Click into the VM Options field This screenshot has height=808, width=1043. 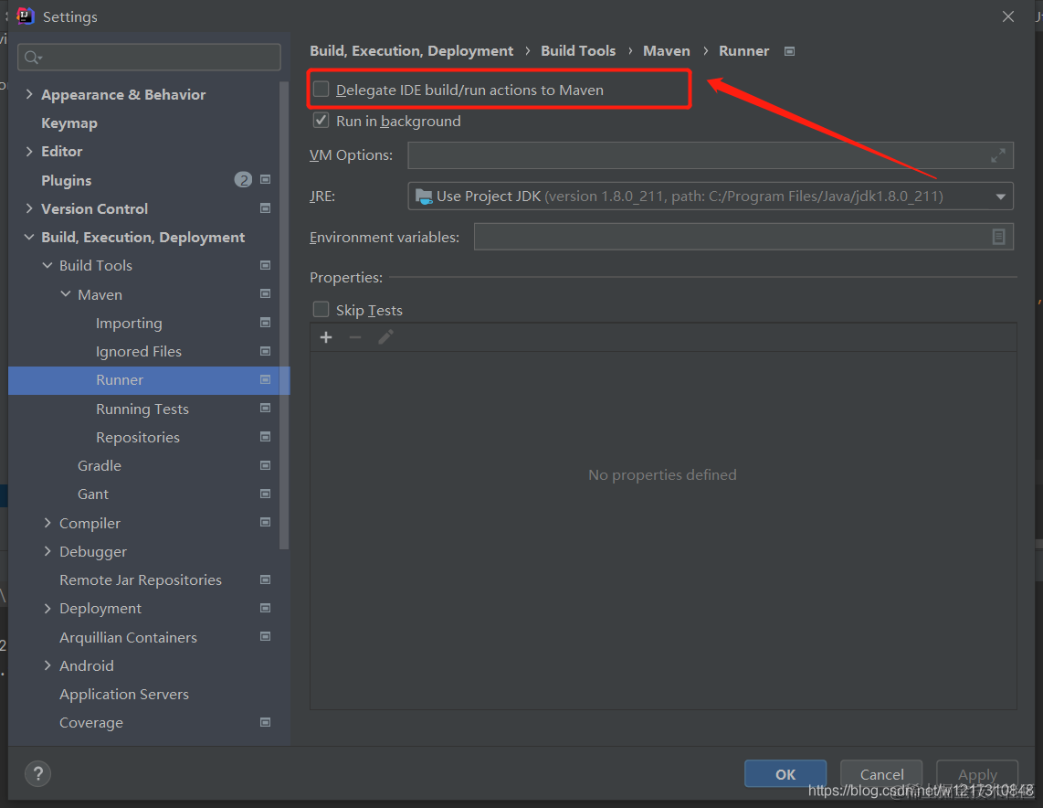pyautogui.click(x=711, y=155)
